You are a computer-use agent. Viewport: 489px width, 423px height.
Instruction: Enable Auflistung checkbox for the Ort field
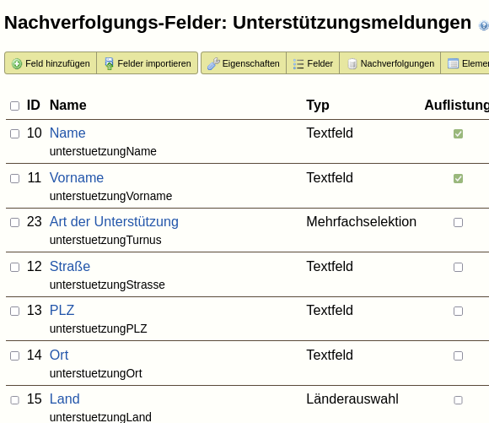click(x=458, y=355)
